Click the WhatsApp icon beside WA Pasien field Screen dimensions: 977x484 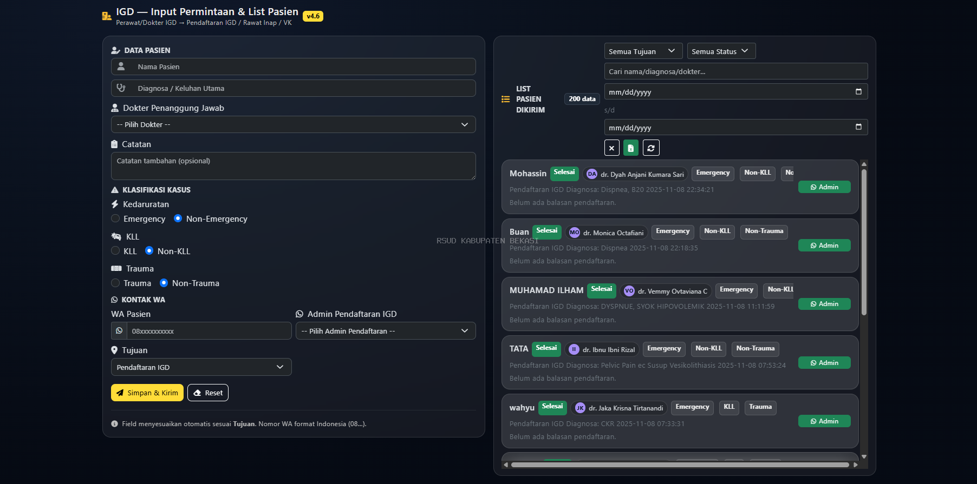pyautogui.click(x=119, y=331)
